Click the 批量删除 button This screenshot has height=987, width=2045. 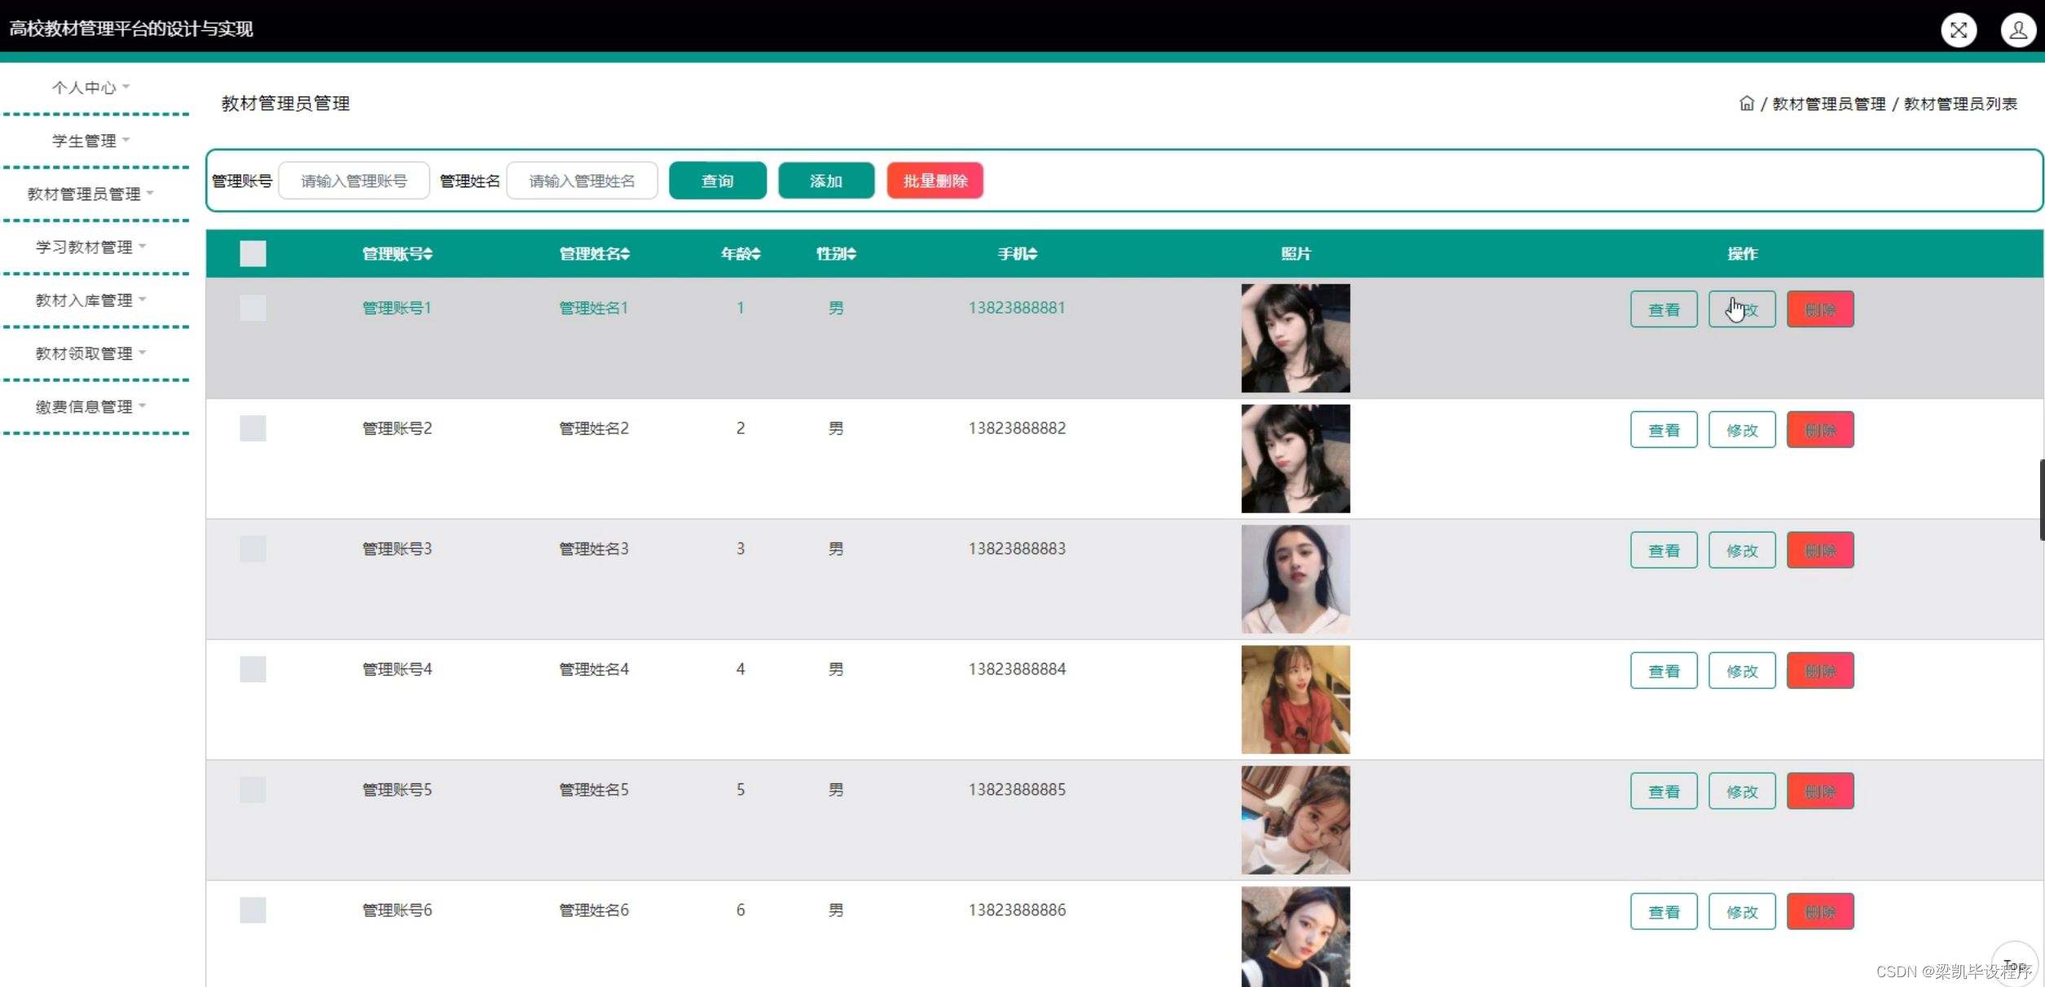click(935, 181)
